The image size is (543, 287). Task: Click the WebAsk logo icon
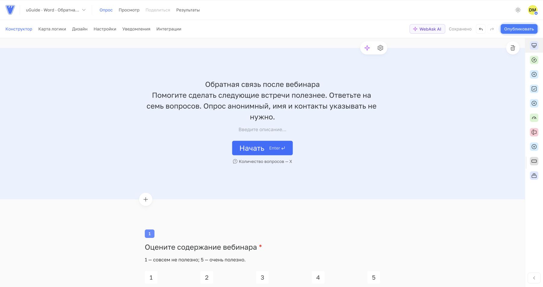tap(10, 10)
